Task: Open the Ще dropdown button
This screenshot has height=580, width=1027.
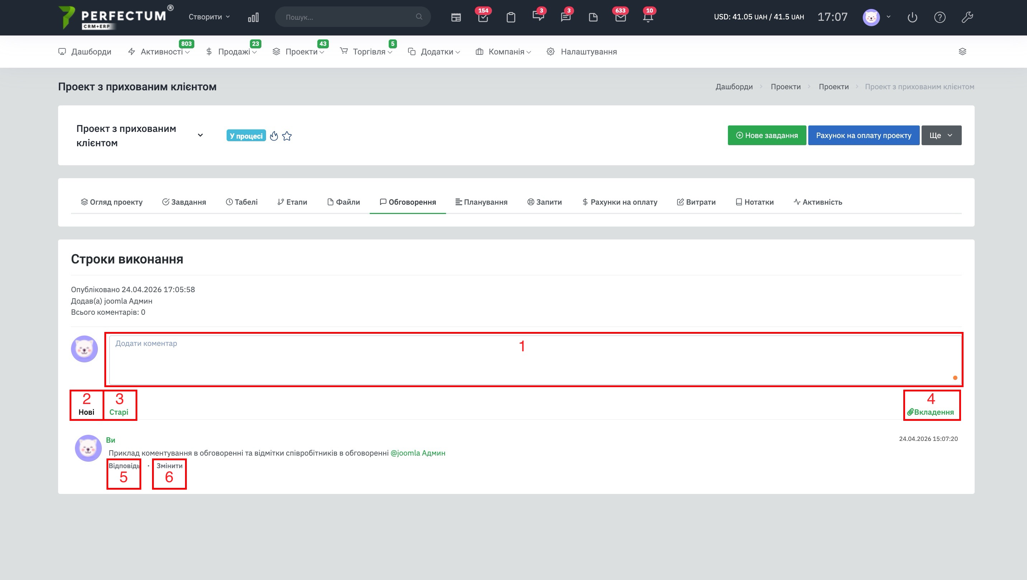Action: pos(941,135)
